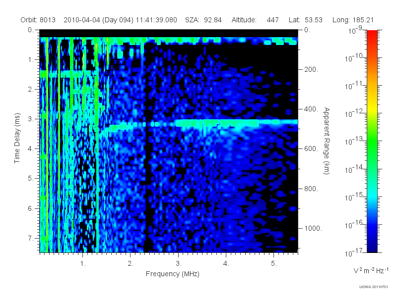Click the 'Long: 185.21' value
Viewport: 397px width, 297px height.
[x=353, y=20]
